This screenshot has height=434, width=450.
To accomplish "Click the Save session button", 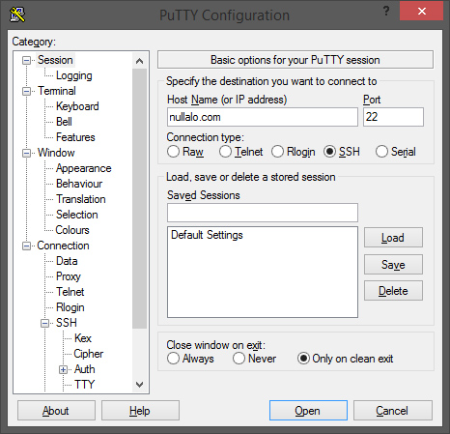I will (393, 265).
